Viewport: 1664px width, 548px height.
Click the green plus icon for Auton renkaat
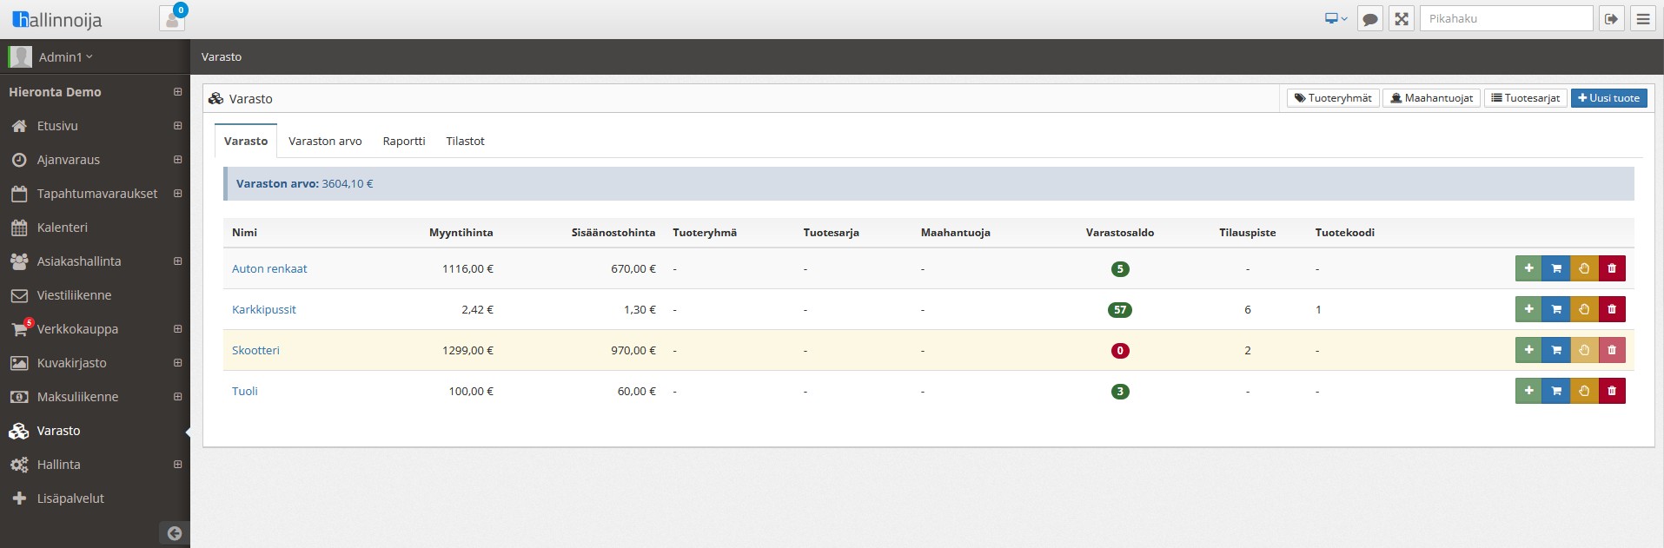click(x=1528, y=268)
